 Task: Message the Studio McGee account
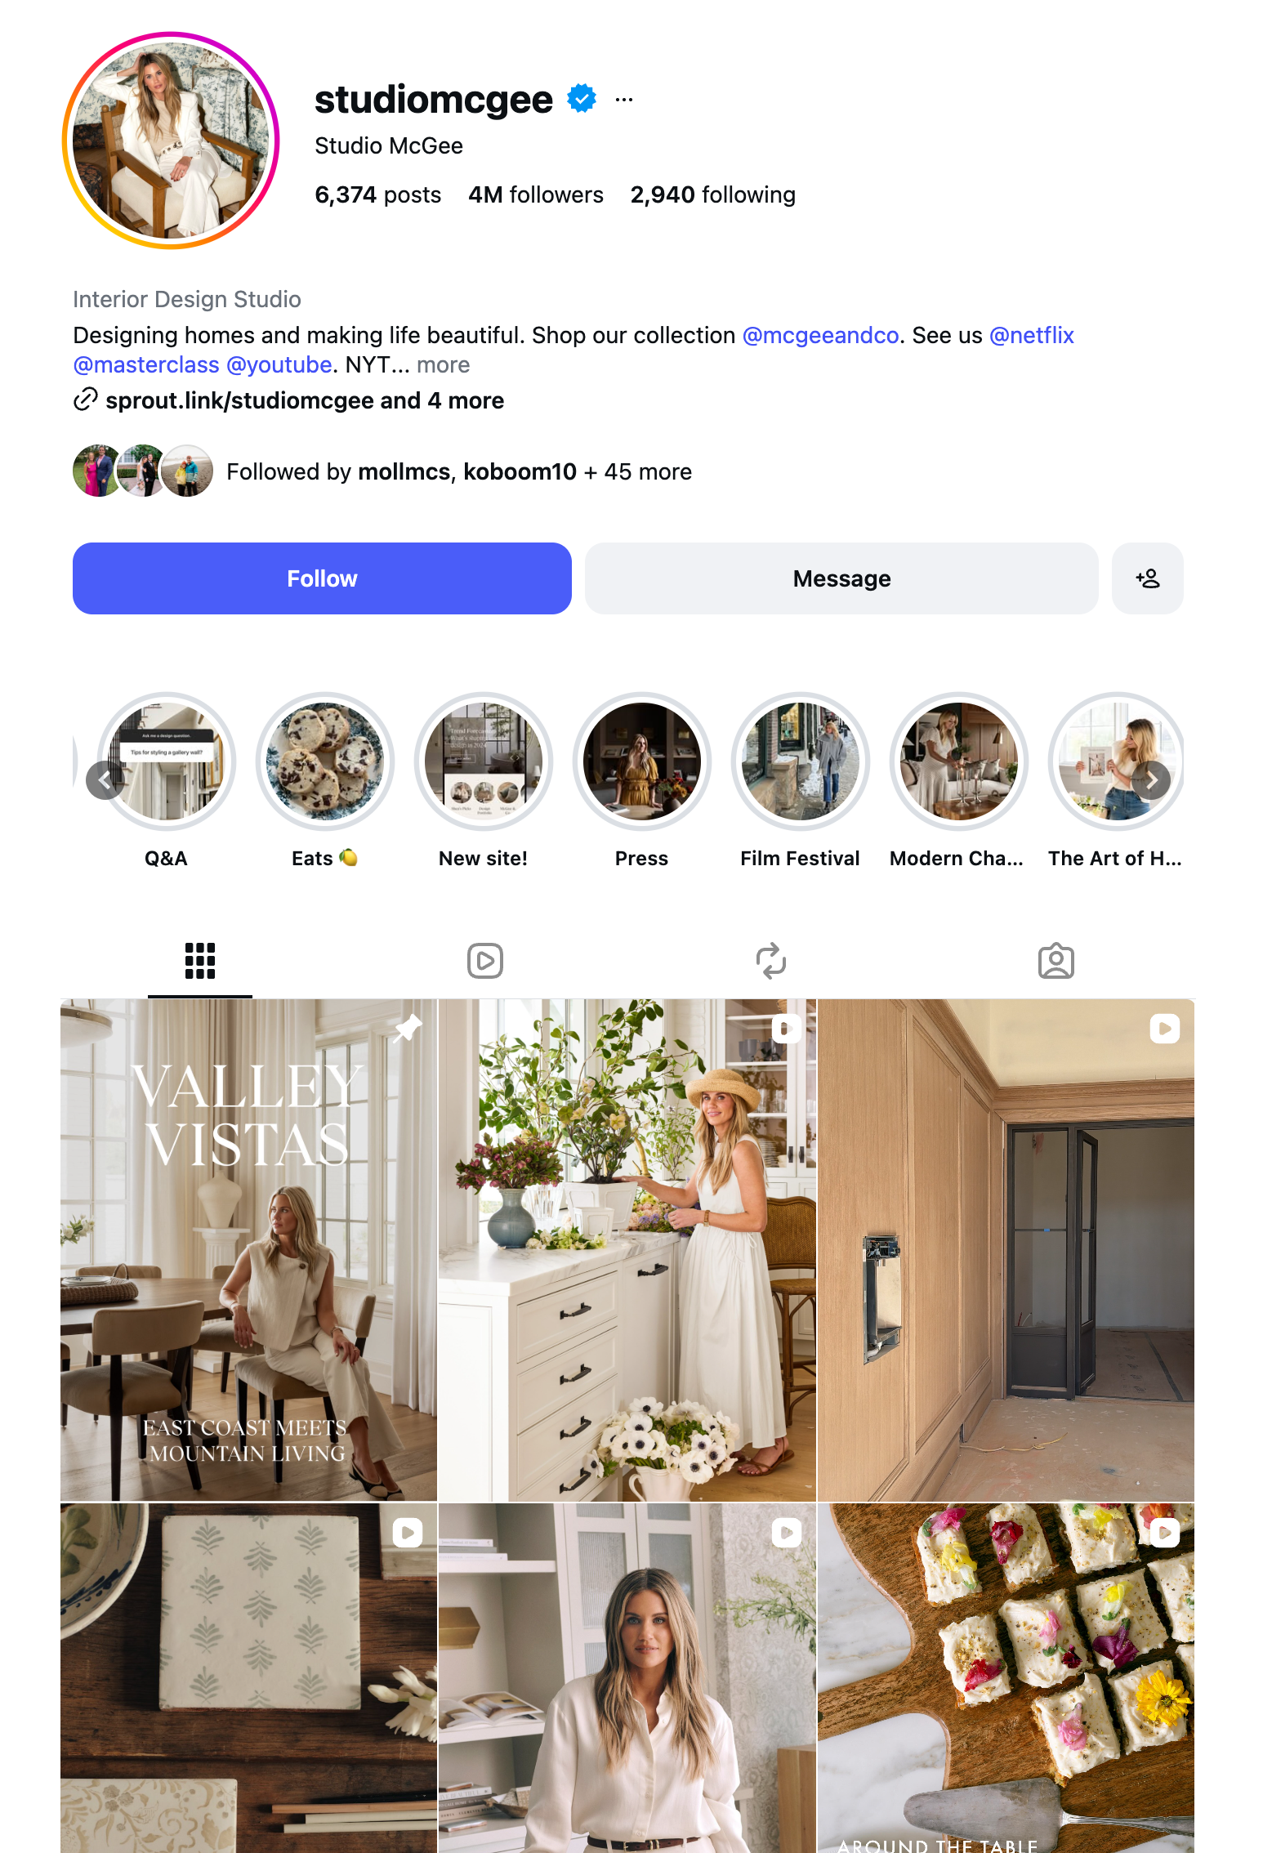(841, 578)
